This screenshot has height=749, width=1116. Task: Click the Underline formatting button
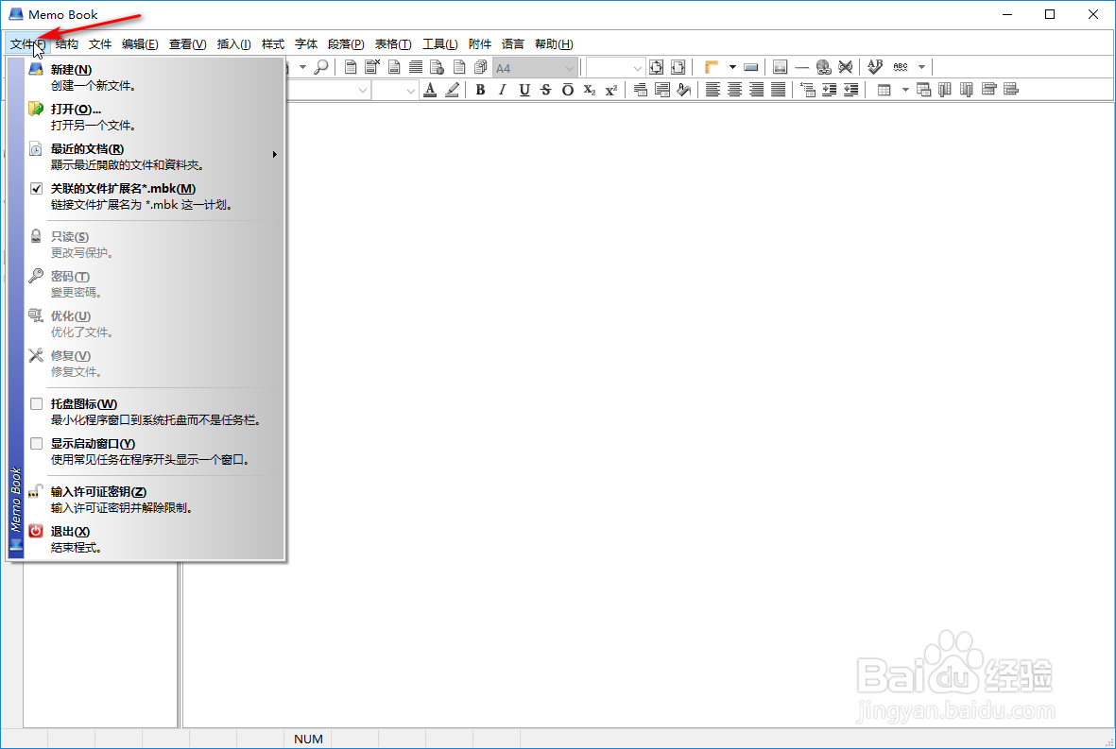point(524,90)
